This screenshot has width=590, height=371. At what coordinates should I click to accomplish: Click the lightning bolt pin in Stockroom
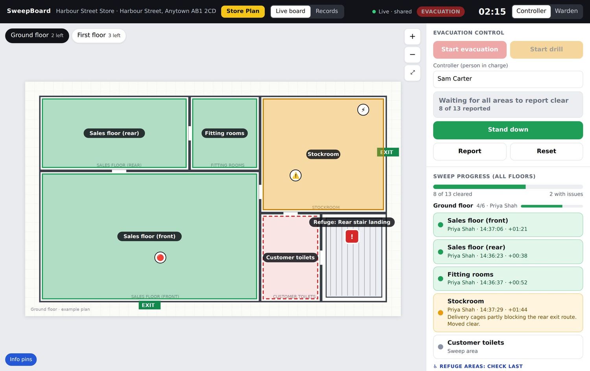[363, 110]
